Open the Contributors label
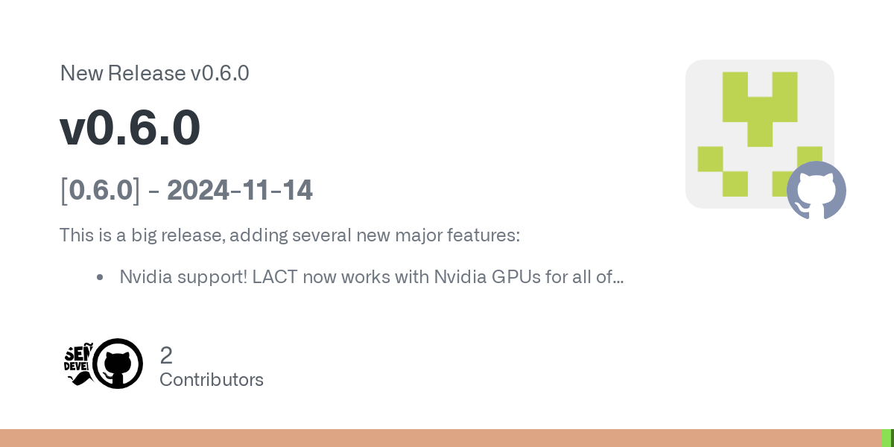This screenshot has width=894, height=447. pyautogui.click(x=212, y=380)
